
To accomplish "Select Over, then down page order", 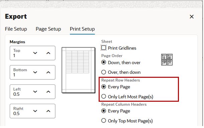I will [x=104, y=72].
